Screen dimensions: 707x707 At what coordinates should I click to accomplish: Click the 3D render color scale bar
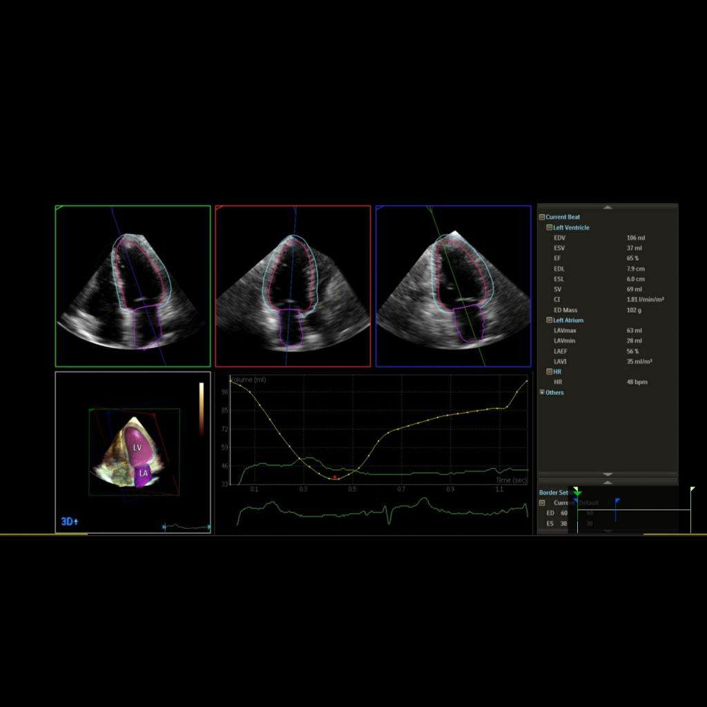point(202,409)
